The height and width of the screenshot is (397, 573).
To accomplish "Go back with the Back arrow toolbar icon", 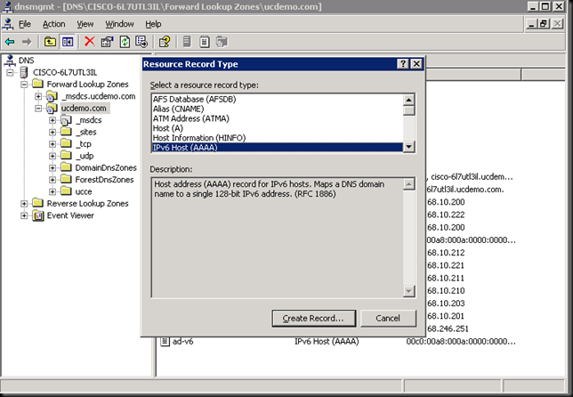I will click(10, 42).
